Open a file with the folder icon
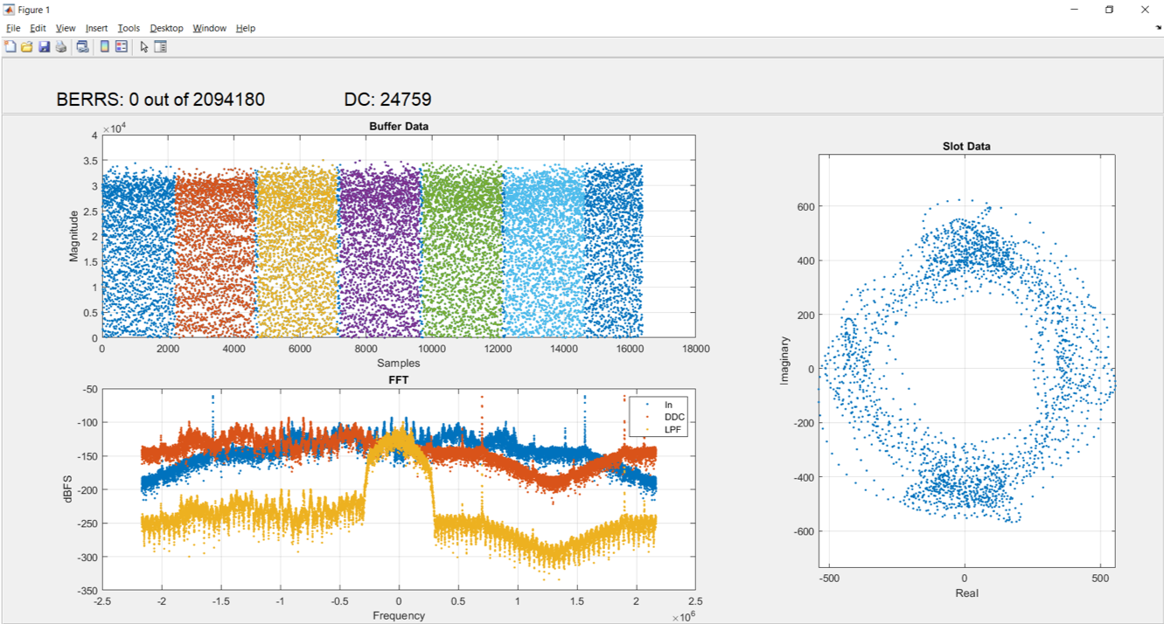Screen dimensions: 1164x624 tap(26, 46)
